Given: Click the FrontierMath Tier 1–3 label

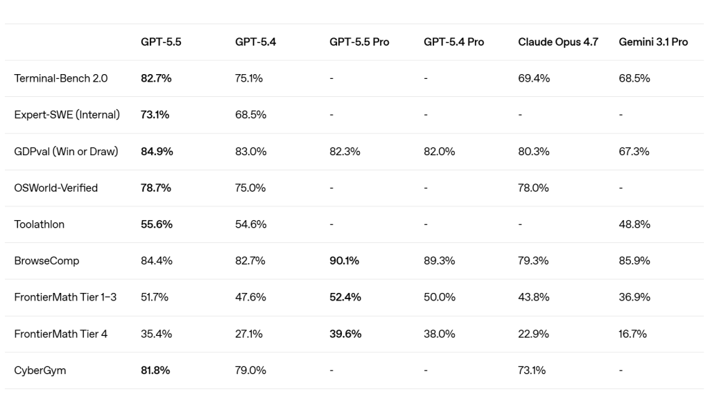Looking at the screenshot, I should (65, 297).
